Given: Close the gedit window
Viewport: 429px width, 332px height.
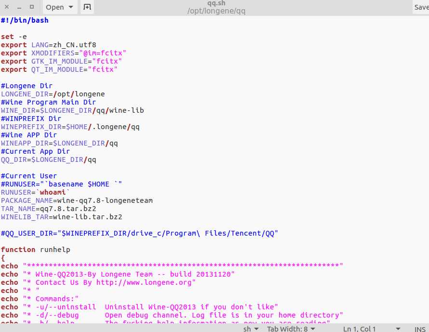Looking at the screenshot, I should tap(7, 7).
